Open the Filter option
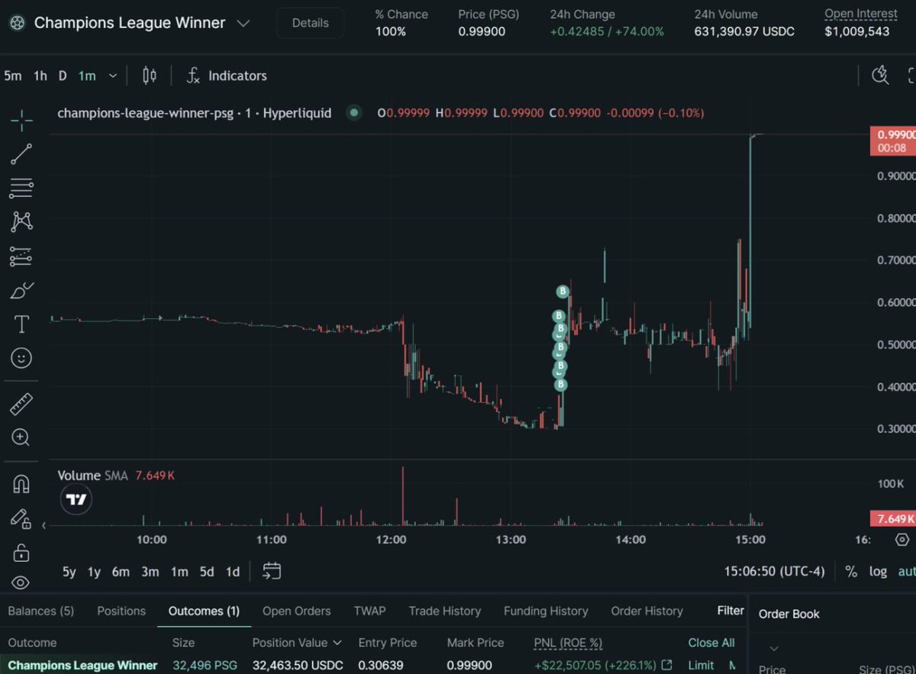This screenshot has height=674, width=916. (731, 610)
